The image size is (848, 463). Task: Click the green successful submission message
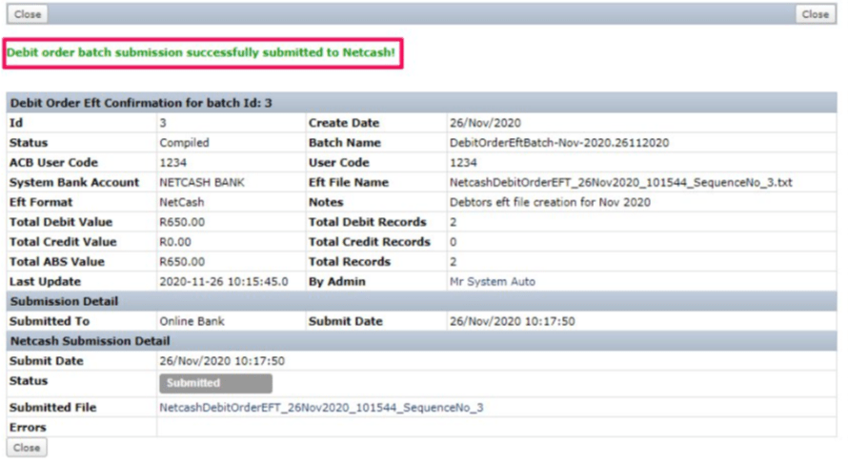201,52
